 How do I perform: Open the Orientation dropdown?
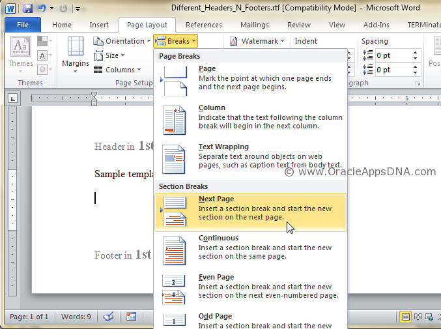(x=122, y=41)
